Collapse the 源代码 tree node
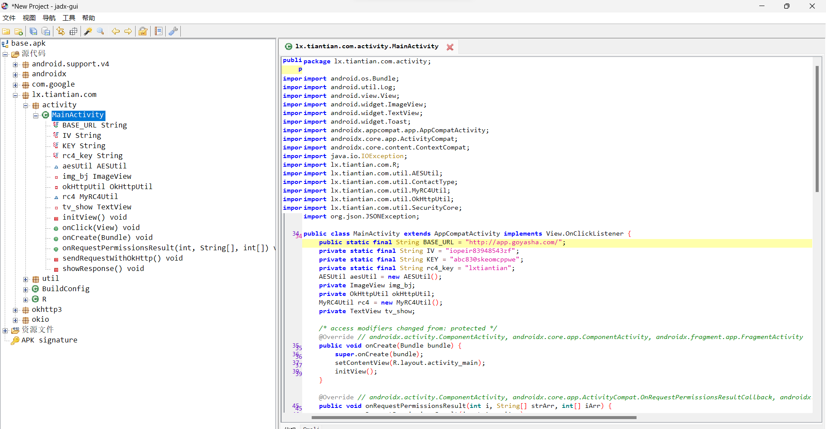The image size is (826, 429). click(x=5, y=54)
